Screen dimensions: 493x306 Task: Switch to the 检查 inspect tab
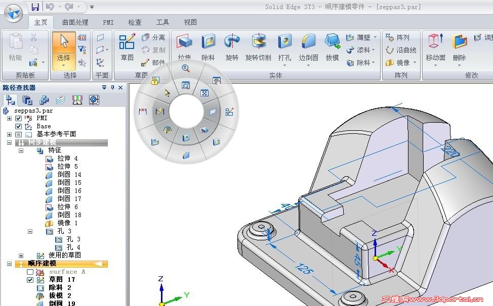click(135, 22)
